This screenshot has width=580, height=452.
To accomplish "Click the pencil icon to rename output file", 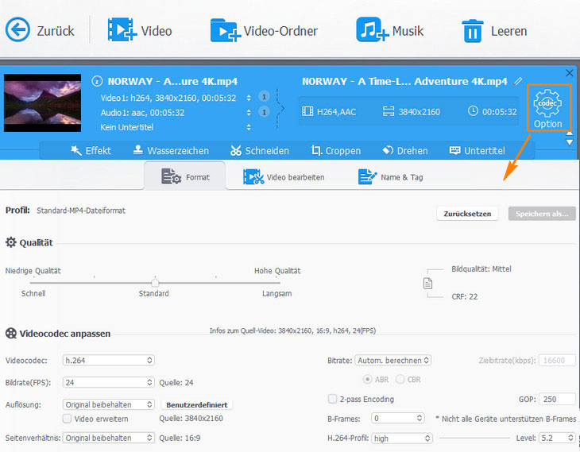I will 519,81.
